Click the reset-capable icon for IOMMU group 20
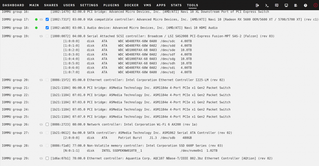This screenshot has width=319, height=166. point(41,80)
